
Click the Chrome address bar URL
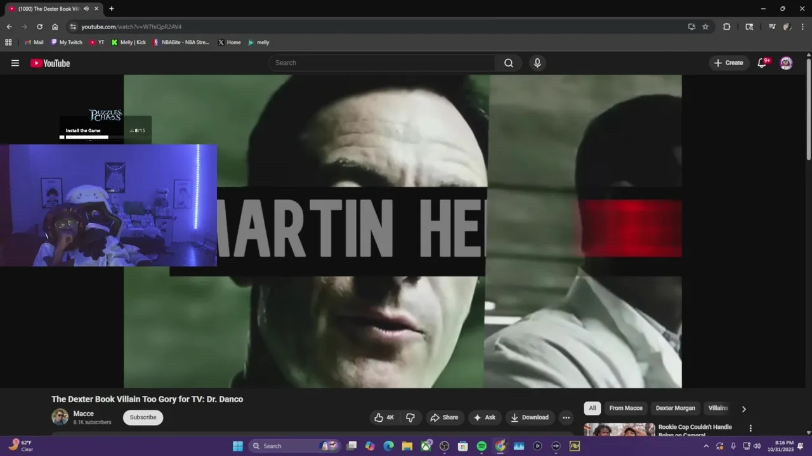[131, 27]
